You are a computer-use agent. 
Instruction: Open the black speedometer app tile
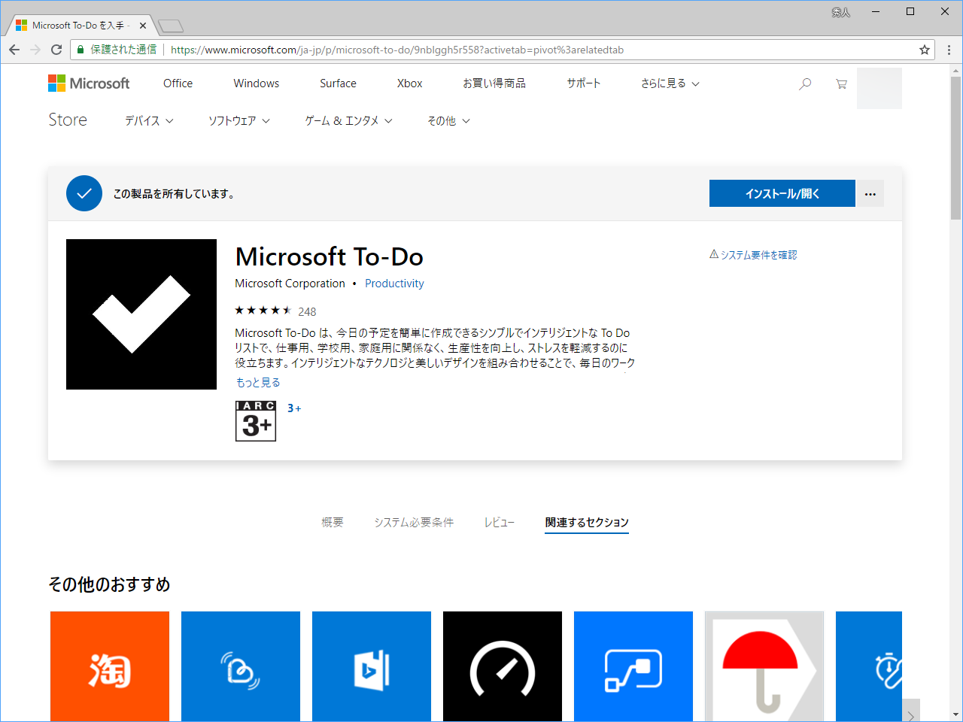[x=503, y=667]
